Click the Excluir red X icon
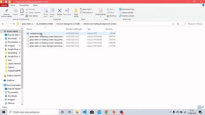 (60, 11)
